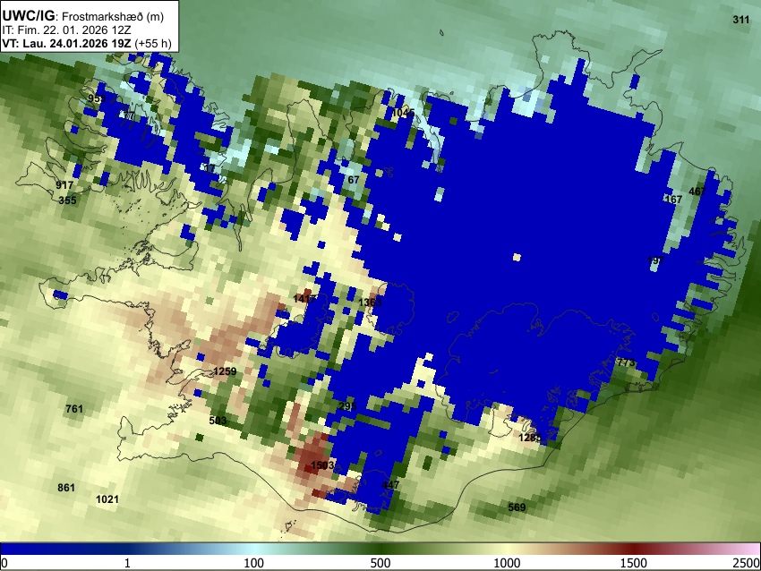
Task: Click the 'Frostmarkshæð (m)' label
Action: 113,16
